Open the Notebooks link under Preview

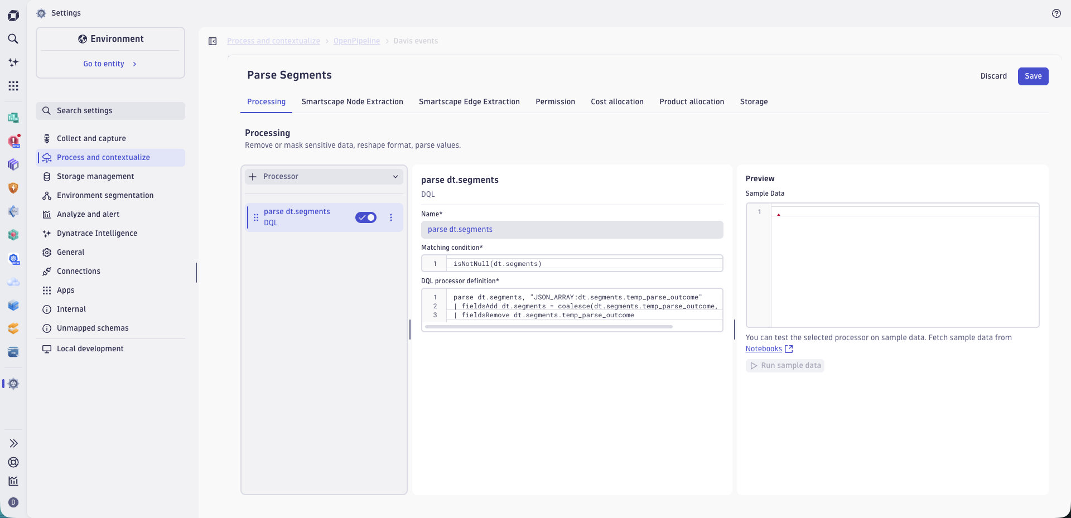click(764, 348)
